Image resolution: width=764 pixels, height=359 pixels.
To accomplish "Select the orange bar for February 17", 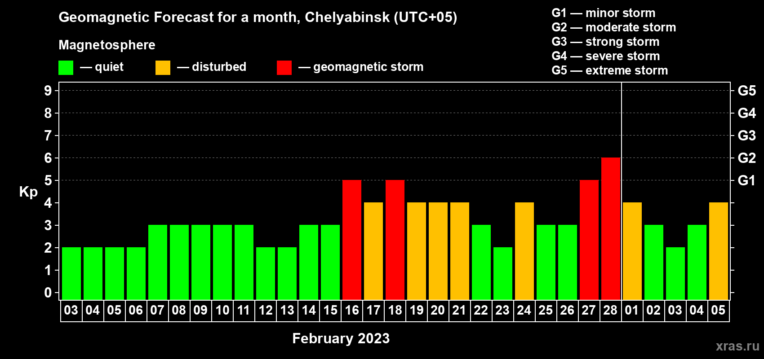I will 373,251.
